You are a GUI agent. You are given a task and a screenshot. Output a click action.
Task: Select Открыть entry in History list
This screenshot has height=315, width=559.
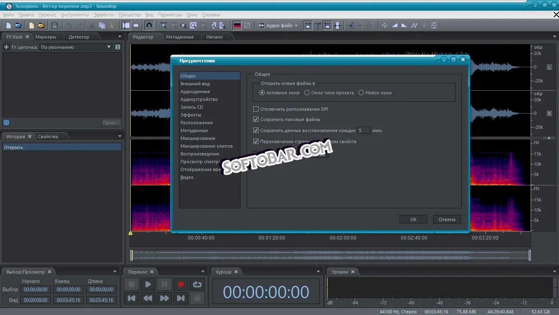62,147
